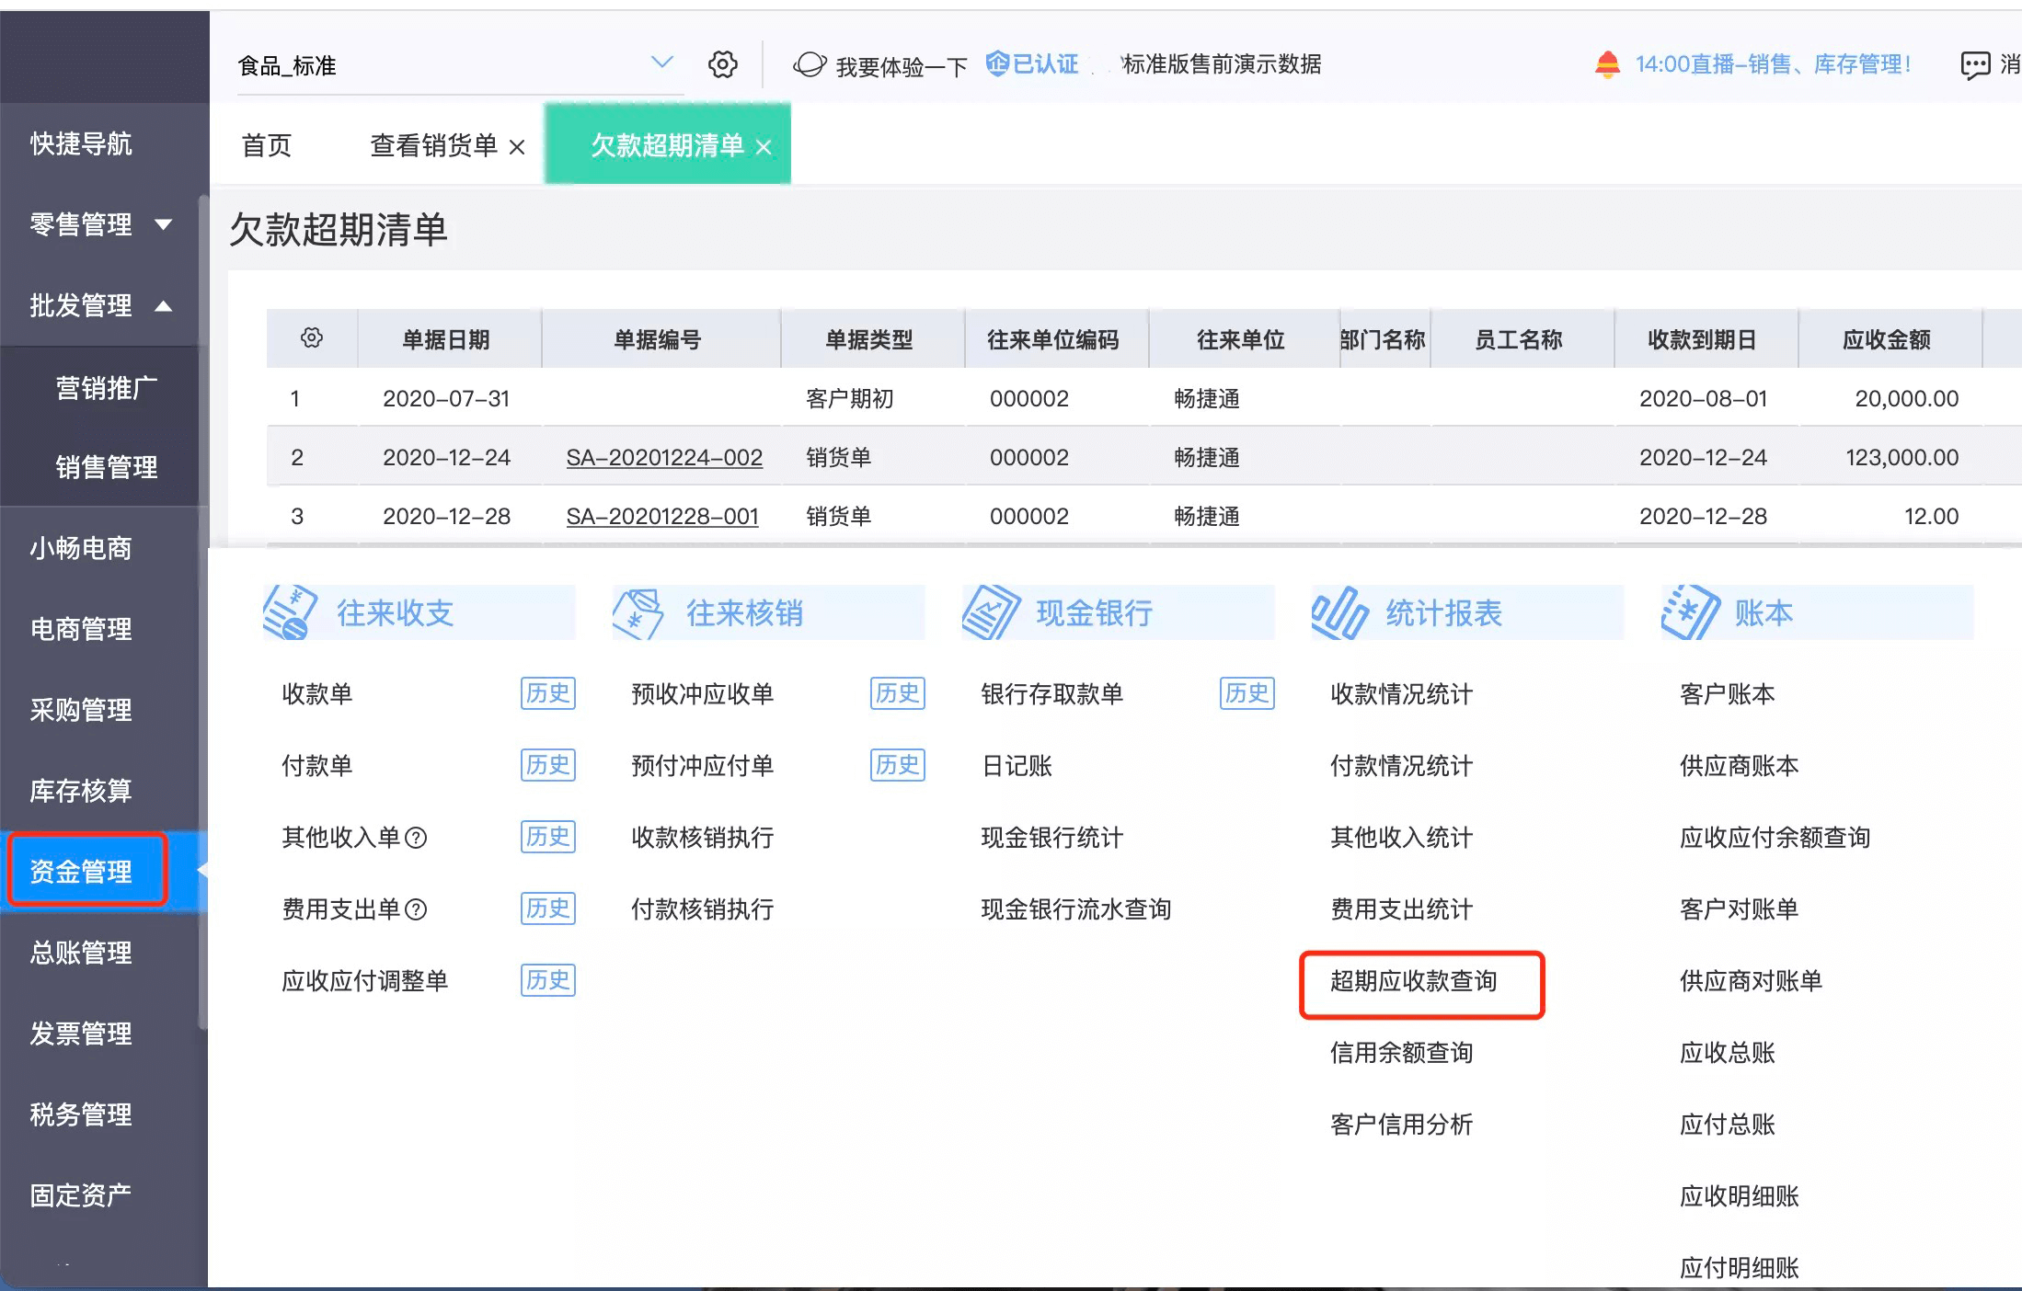Click the 现金银行 section icon
The width and height of the screenshot is (2022, 1291).
[991, 612]
